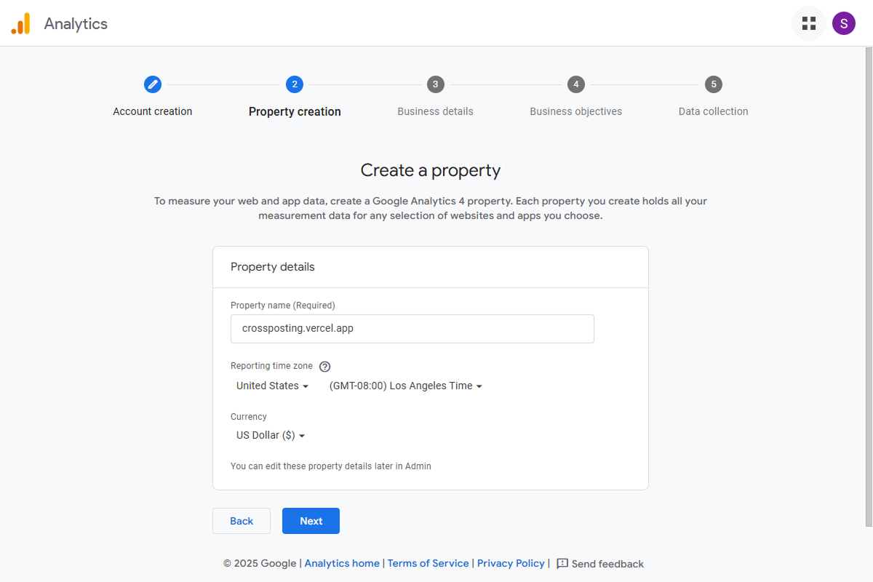Screen dimensions: 873x582
Task: Open the Privacy Policy link
Action: 511,563
